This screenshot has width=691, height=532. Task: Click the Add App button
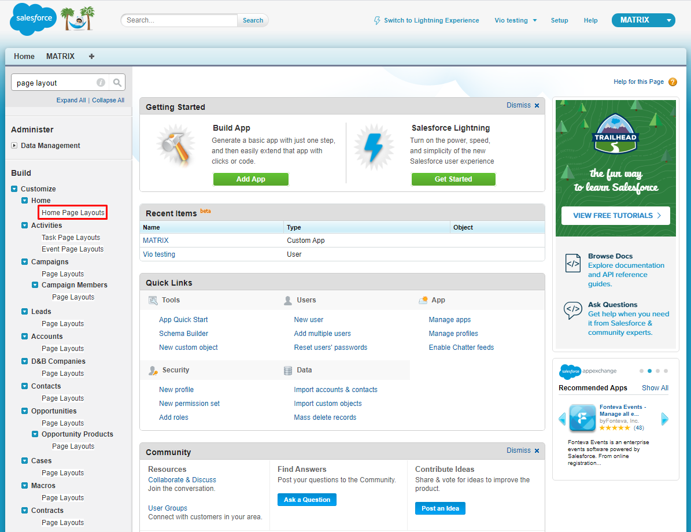[x=251, y=179]
